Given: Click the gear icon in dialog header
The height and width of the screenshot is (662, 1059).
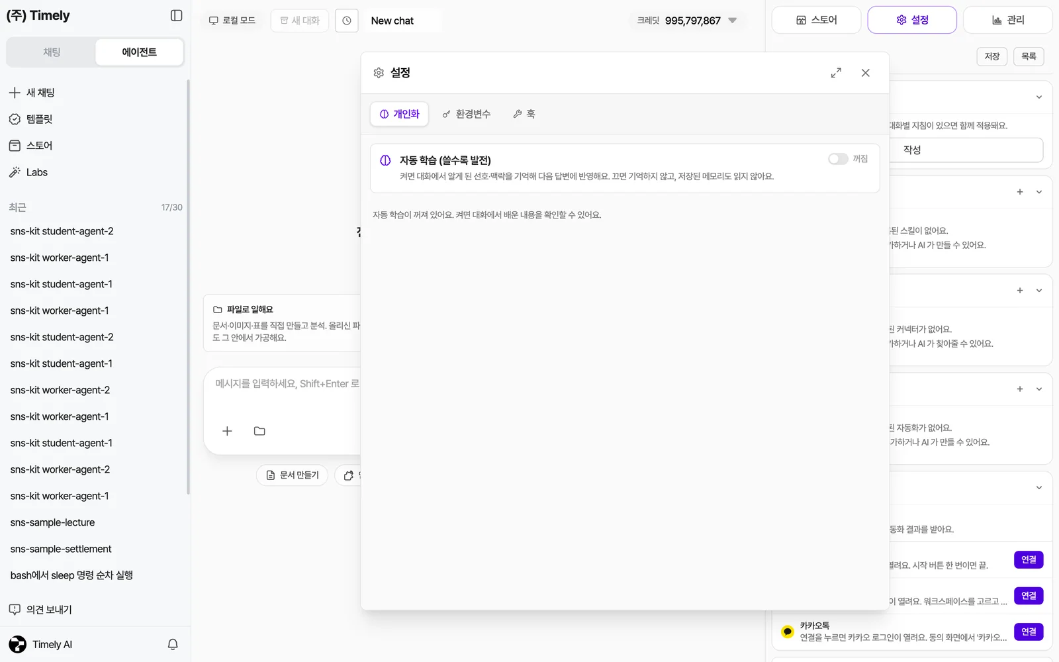Looking at the screenshot, I should coord(379,73).
